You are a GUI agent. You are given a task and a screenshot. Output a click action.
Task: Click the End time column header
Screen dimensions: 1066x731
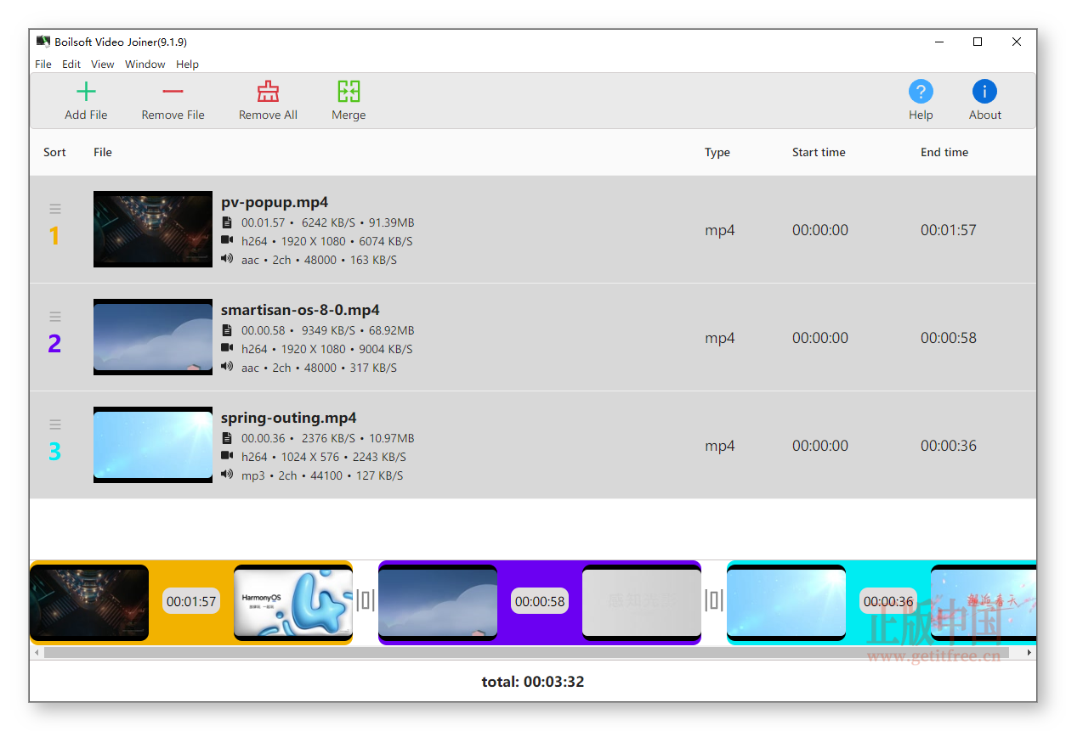click(x=944, y=153)
